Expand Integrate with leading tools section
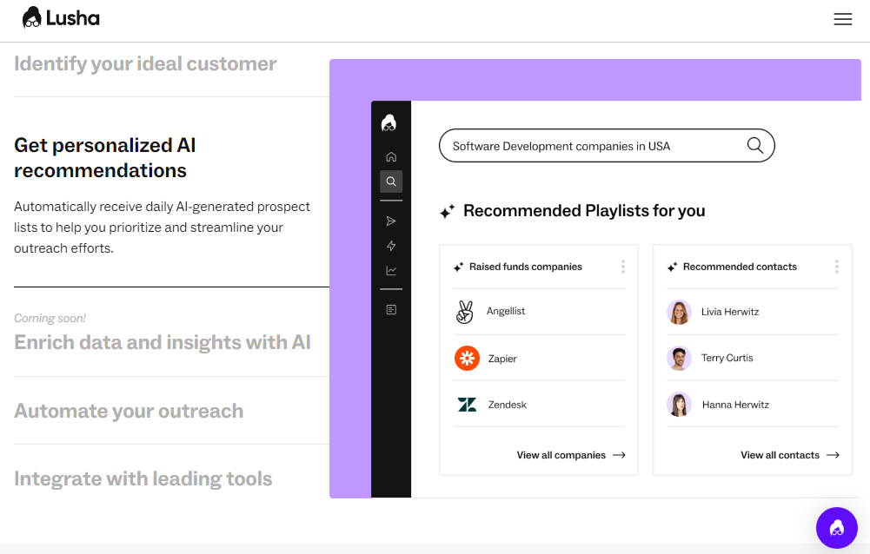The width and height of the screenshot is (870, 554). point(143,478)
